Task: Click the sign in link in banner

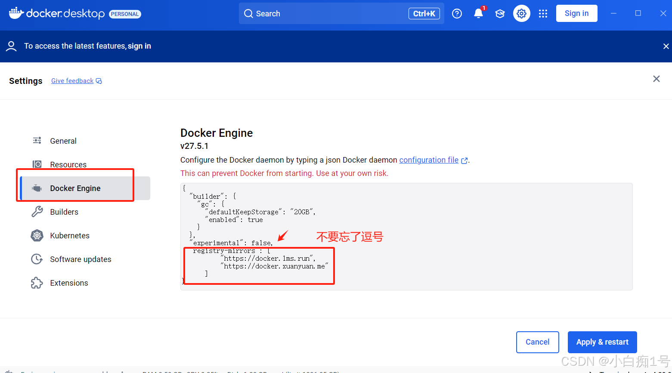Action: click(x=139, y=46)
